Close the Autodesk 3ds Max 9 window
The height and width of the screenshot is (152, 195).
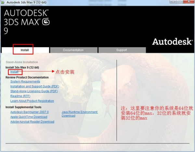189,2
